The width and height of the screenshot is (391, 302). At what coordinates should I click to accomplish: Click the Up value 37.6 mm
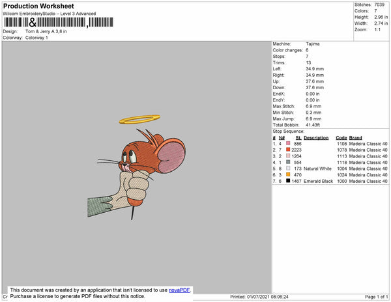pos(315,81)
